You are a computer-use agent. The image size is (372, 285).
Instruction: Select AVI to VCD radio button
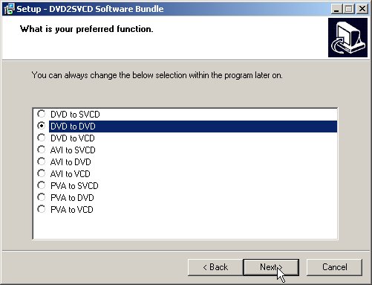click(x=42, y=173)
